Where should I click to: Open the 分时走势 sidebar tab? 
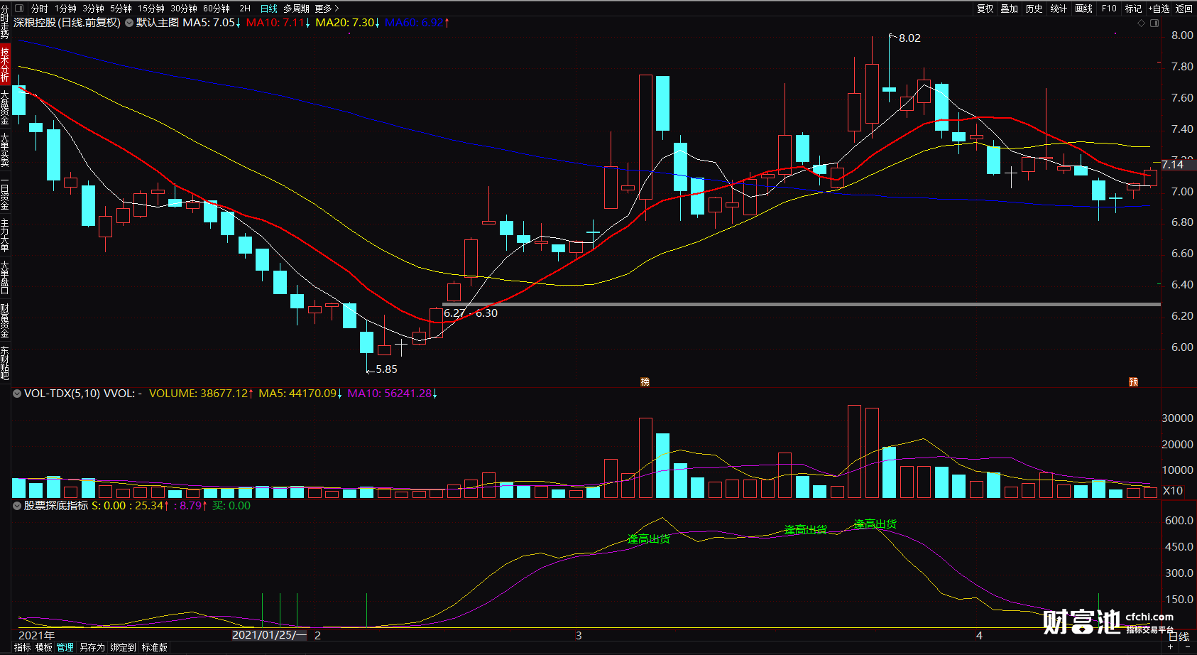coord(5,22)
